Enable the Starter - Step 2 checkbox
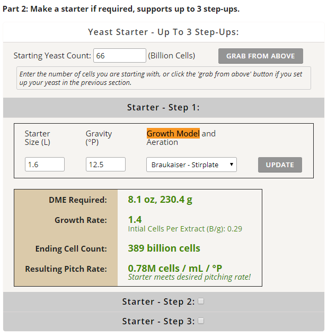The height and width of the screenshot is (336, 336). click(x=201, y=301)
